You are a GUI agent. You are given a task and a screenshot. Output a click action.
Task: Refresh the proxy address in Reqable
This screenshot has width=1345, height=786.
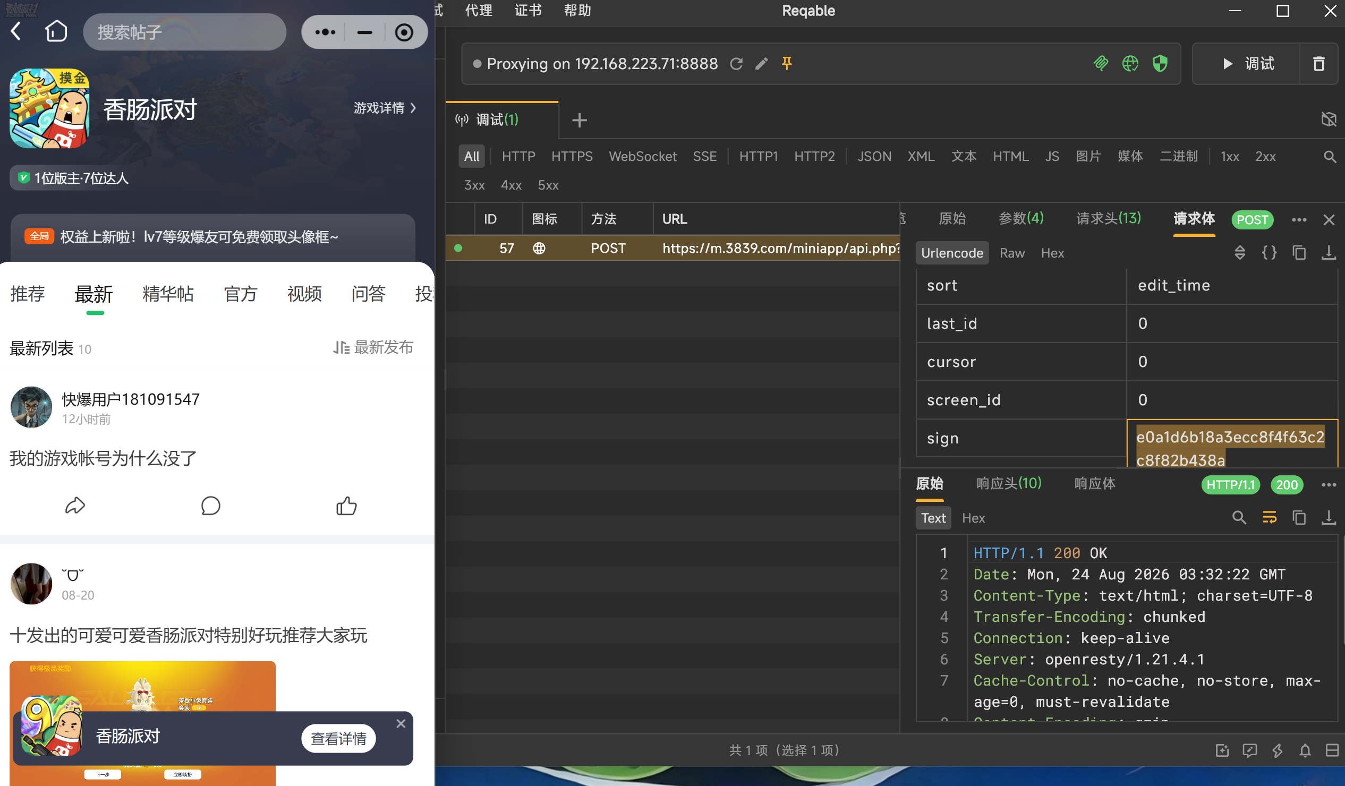(737, 64)
